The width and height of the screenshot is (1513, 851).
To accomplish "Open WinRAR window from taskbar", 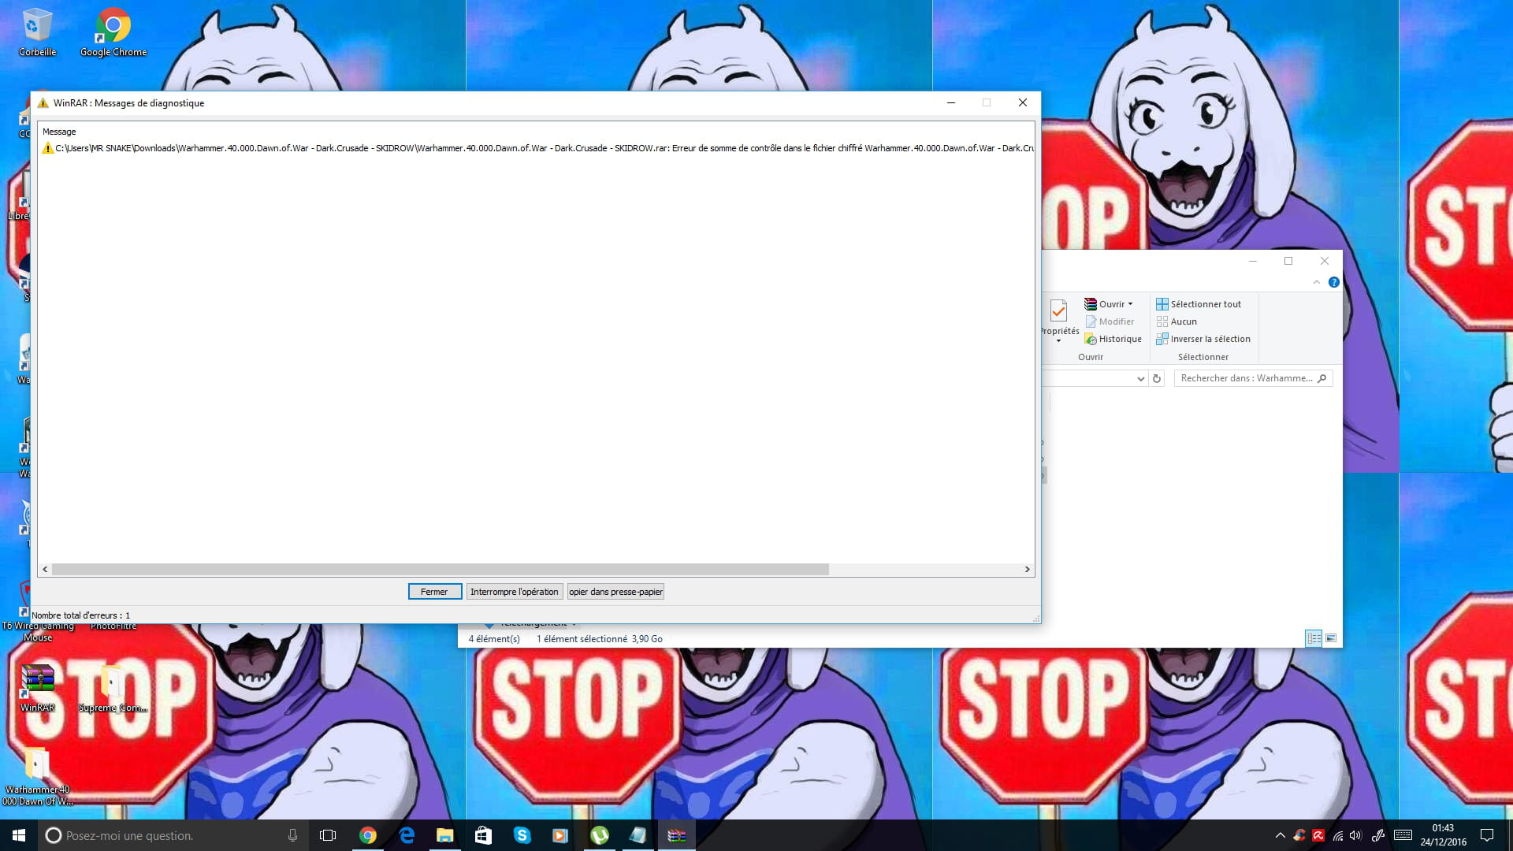I will tap(676, 835).
